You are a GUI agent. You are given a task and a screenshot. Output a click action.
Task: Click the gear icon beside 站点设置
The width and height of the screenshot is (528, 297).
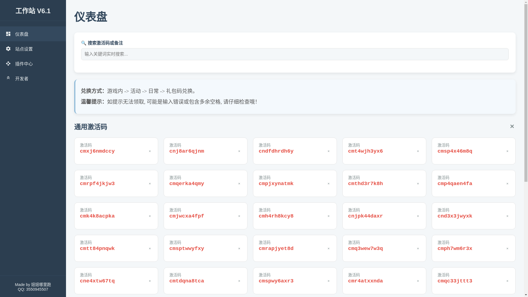click(x=8, y=48)
